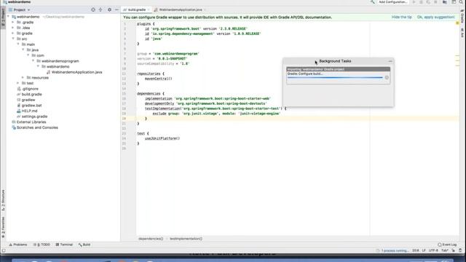Click the Run arrow icon in toolbar
This screenshot has width=466, height=262.
click(414, 2)
